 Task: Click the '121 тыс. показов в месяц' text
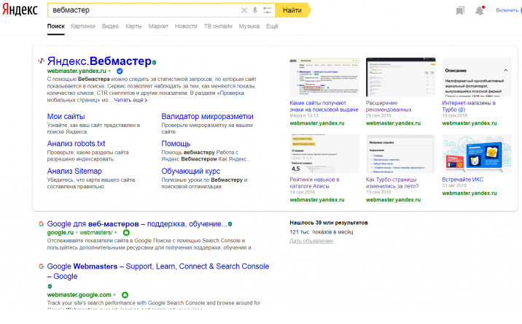[322, 232]
